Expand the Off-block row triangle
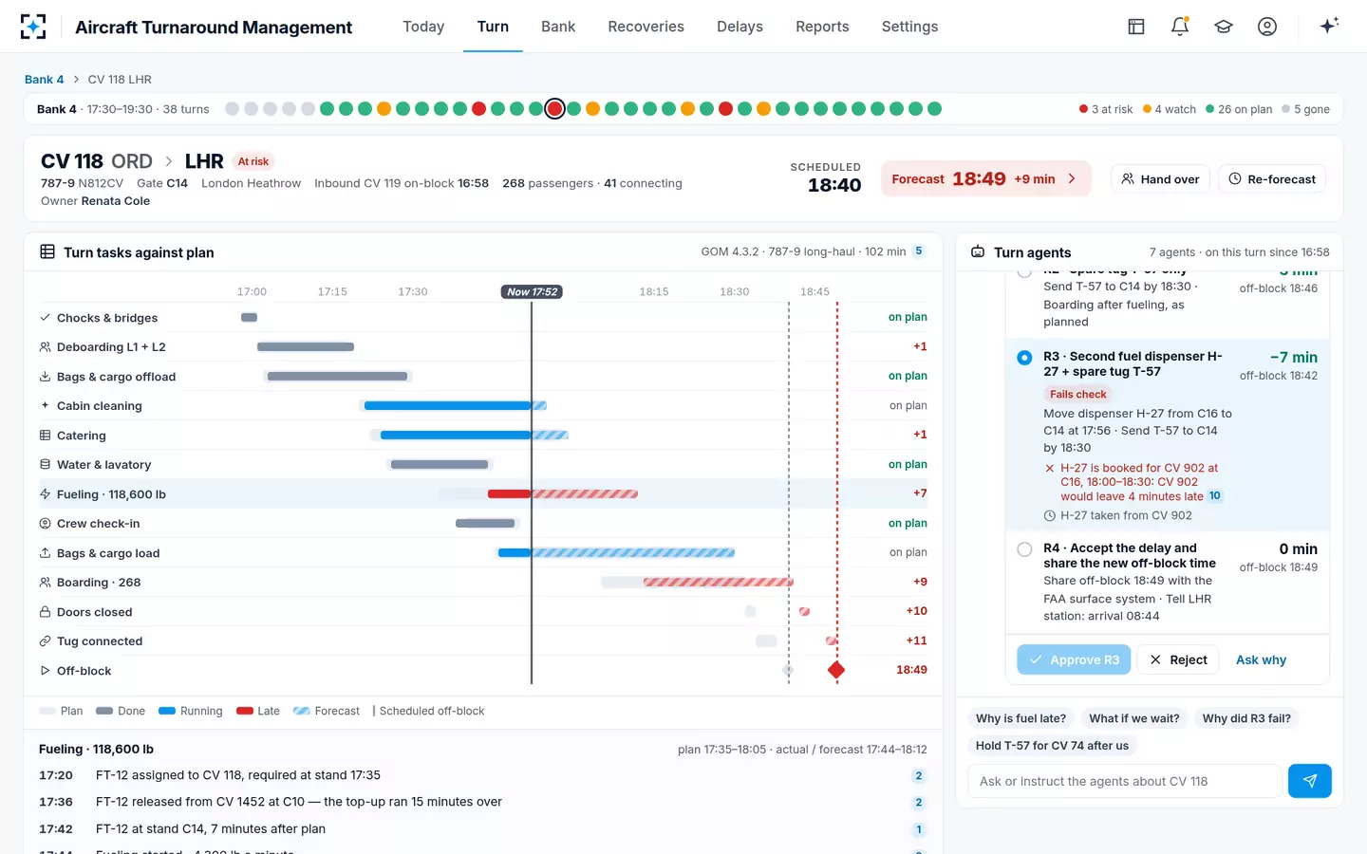The image size is (1367, 854). 45,671
